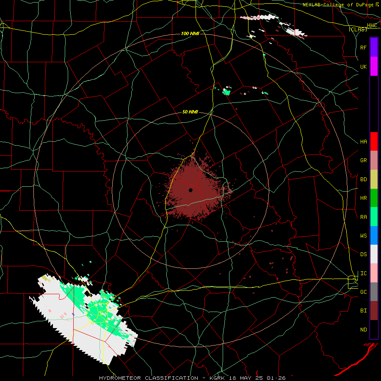The image size is (381, 381).
Task: Click the 'GC' legend label
Action: click(x=363, y=292)
